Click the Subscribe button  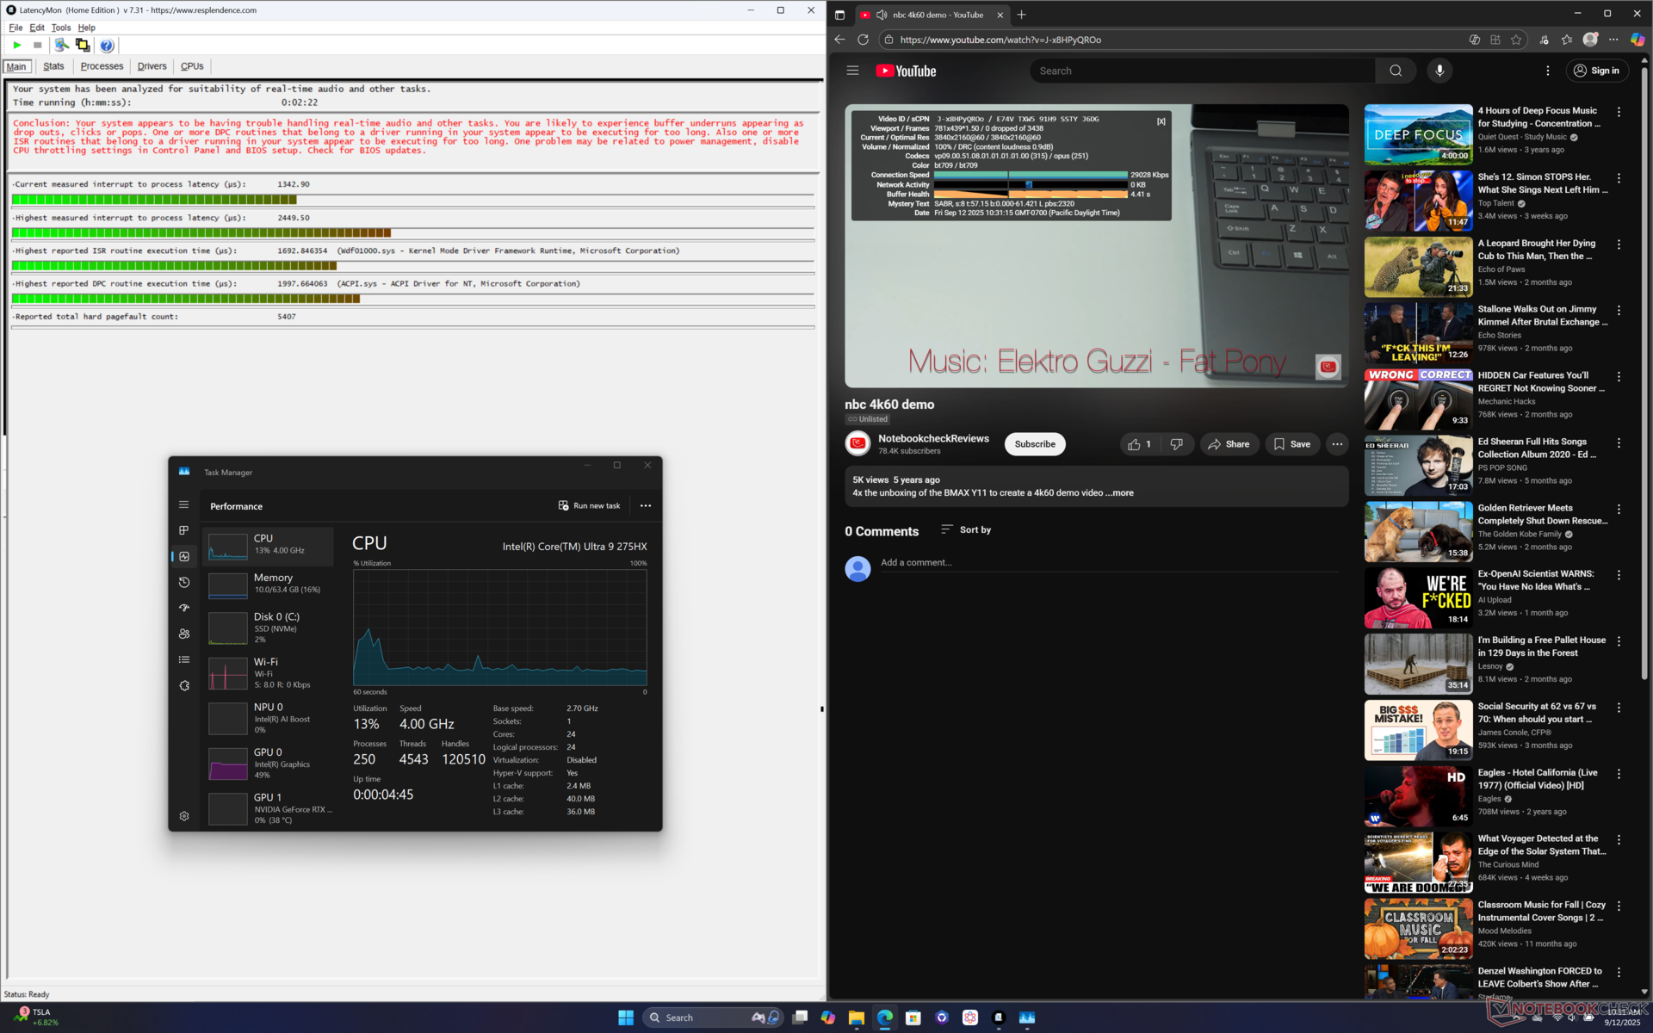[x=1034, y=444]
